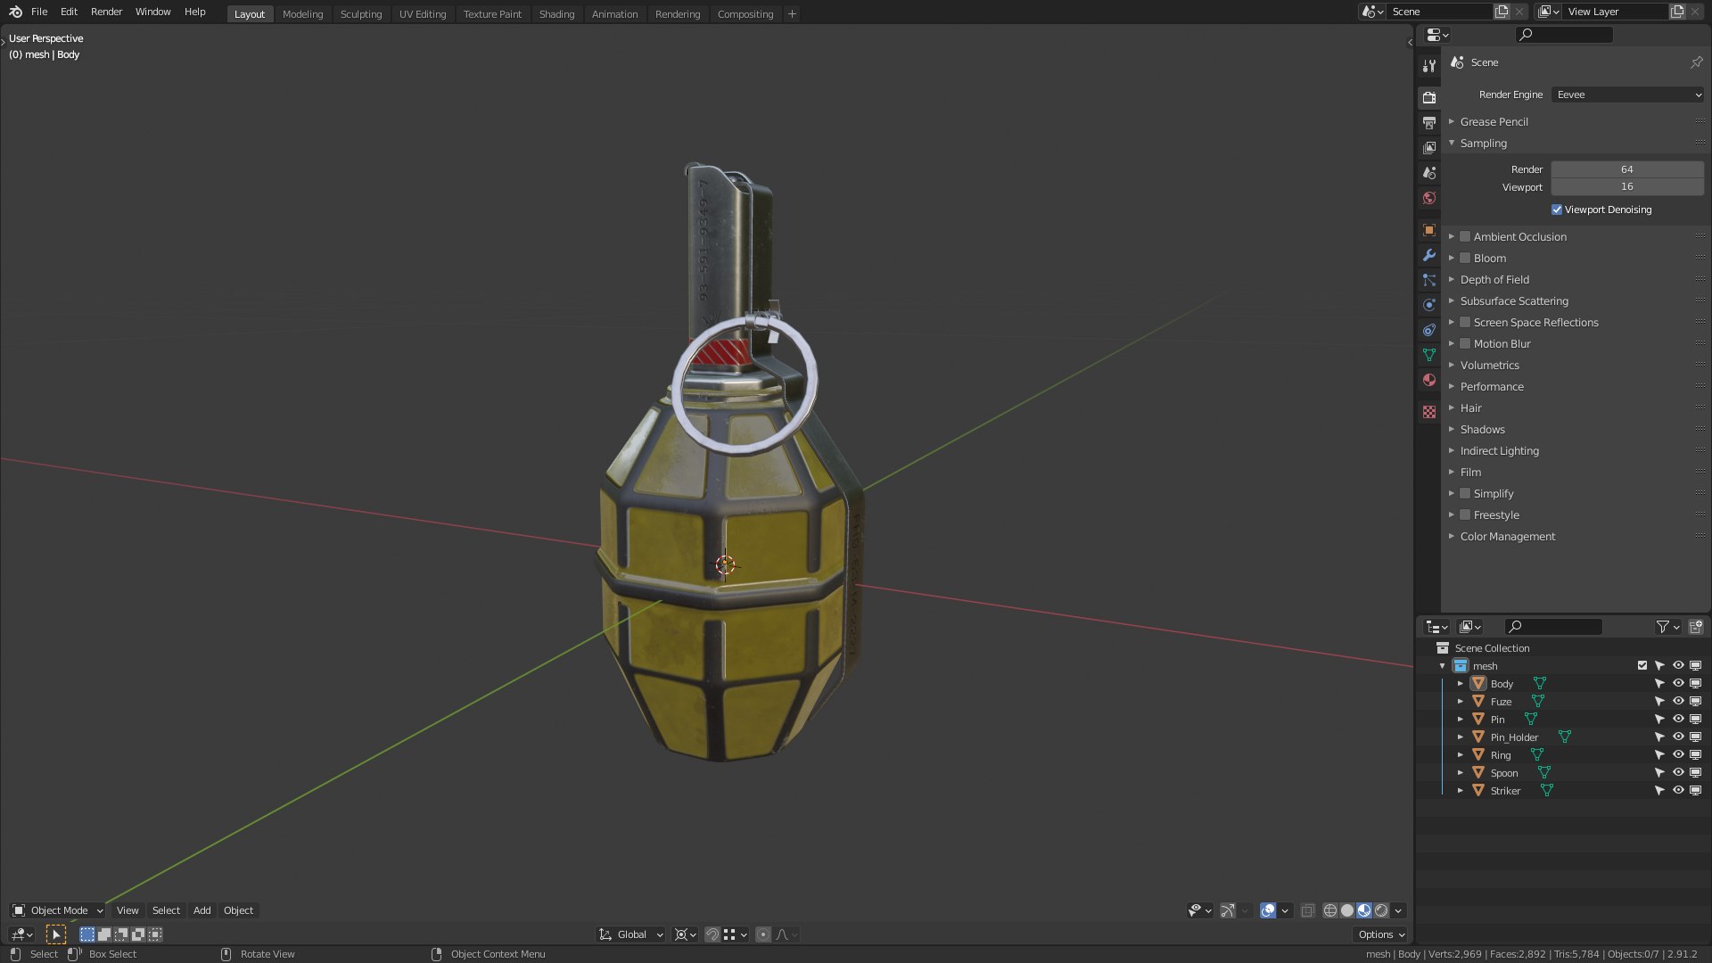This screenshot has height=963, width=1712.
Task: Open the Material properties tab
Action: [1429, 380]
